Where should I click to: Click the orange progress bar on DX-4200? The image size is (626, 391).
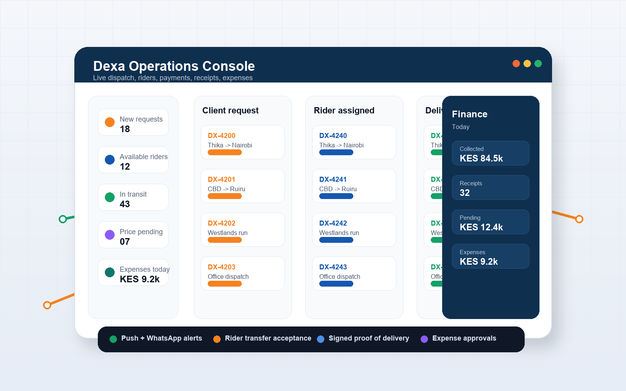[225, 152]
